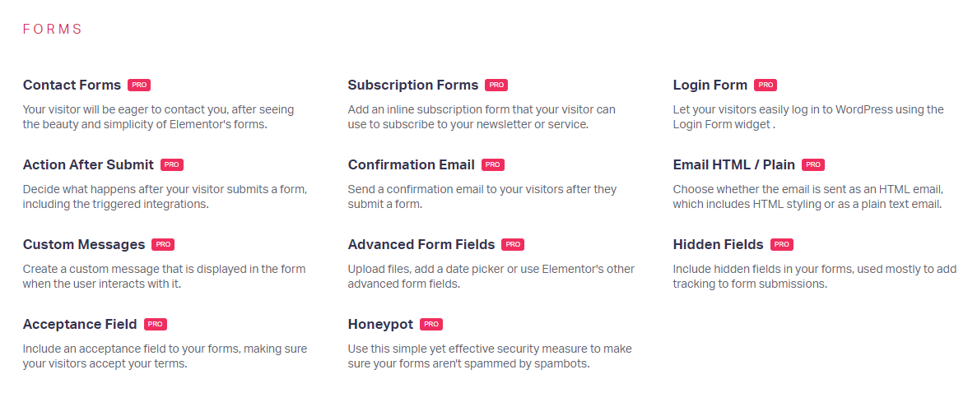Open the Custom Messages heading

point(84,245)
